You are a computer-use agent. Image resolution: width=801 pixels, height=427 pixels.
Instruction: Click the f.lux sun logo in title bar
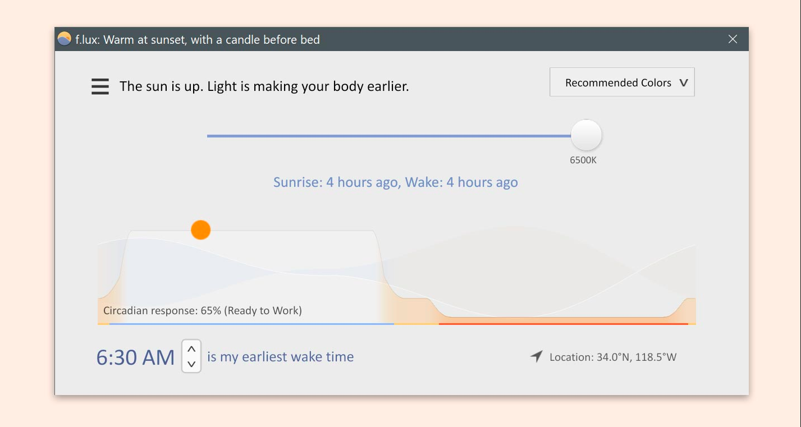pos(65,39)
